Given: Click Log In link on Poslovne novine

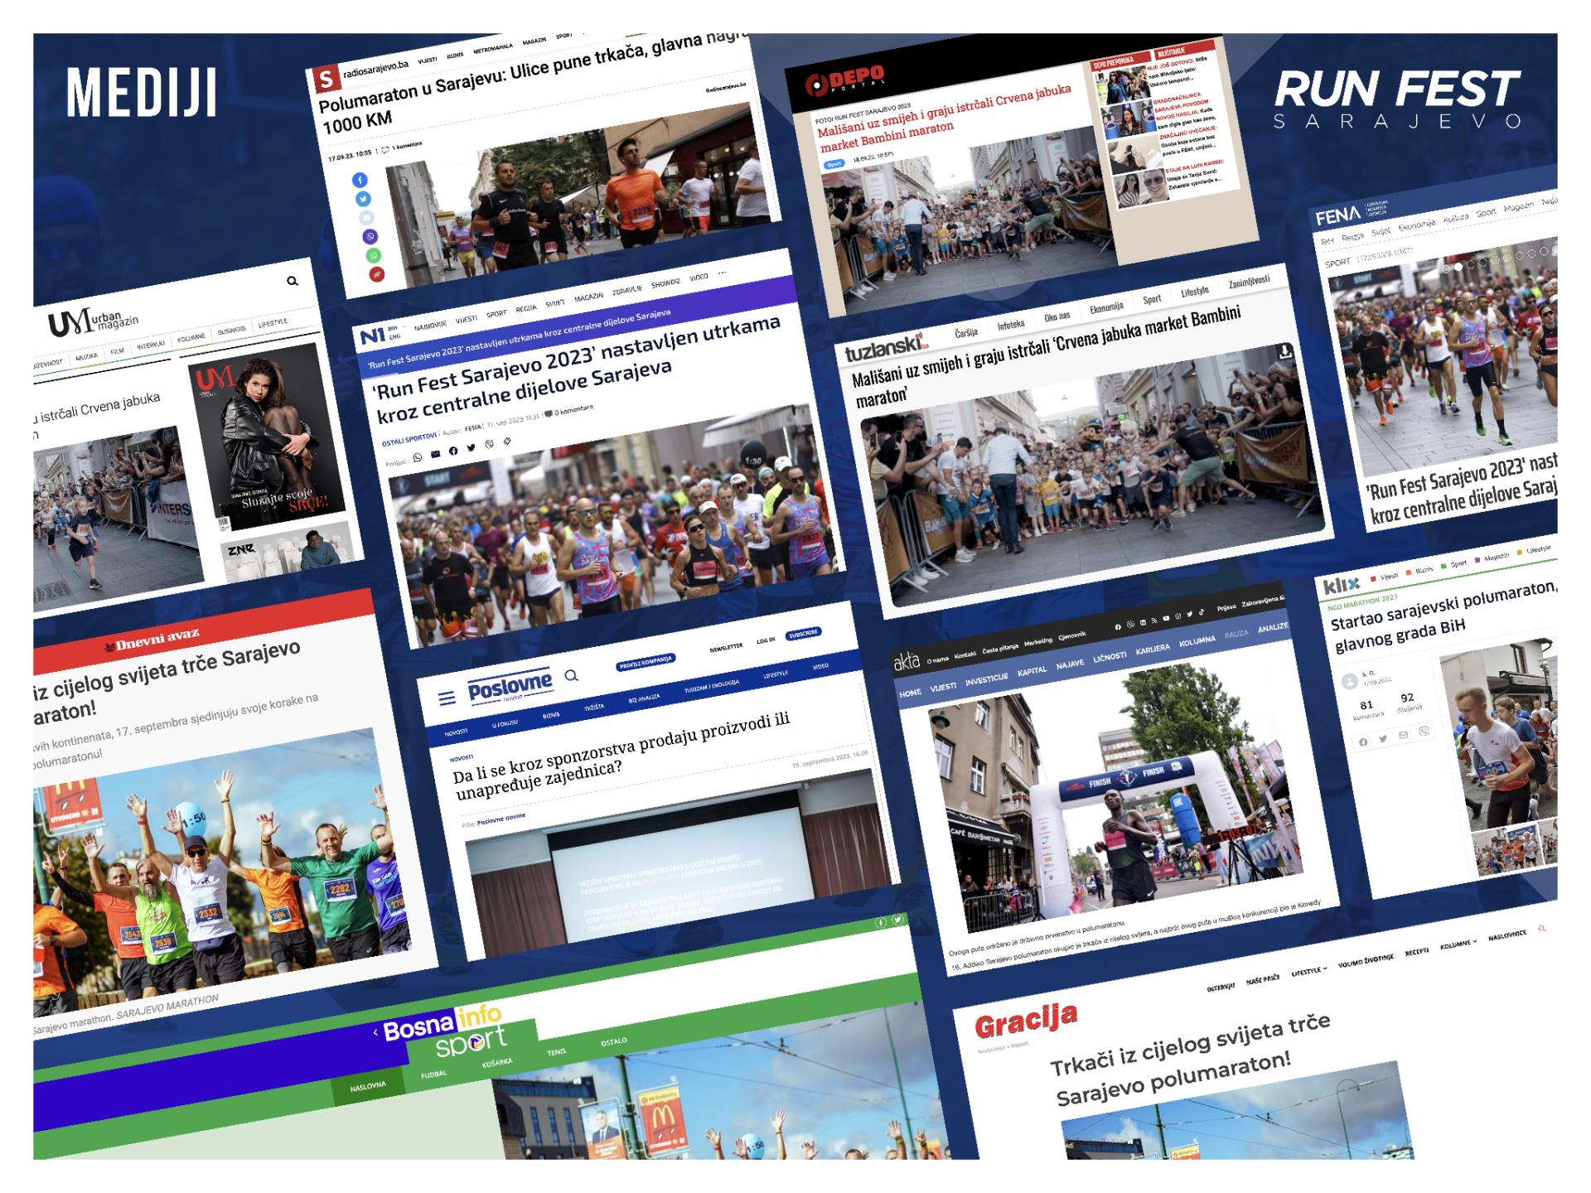Looking at the screenshot, I should [x=766, y=640].
